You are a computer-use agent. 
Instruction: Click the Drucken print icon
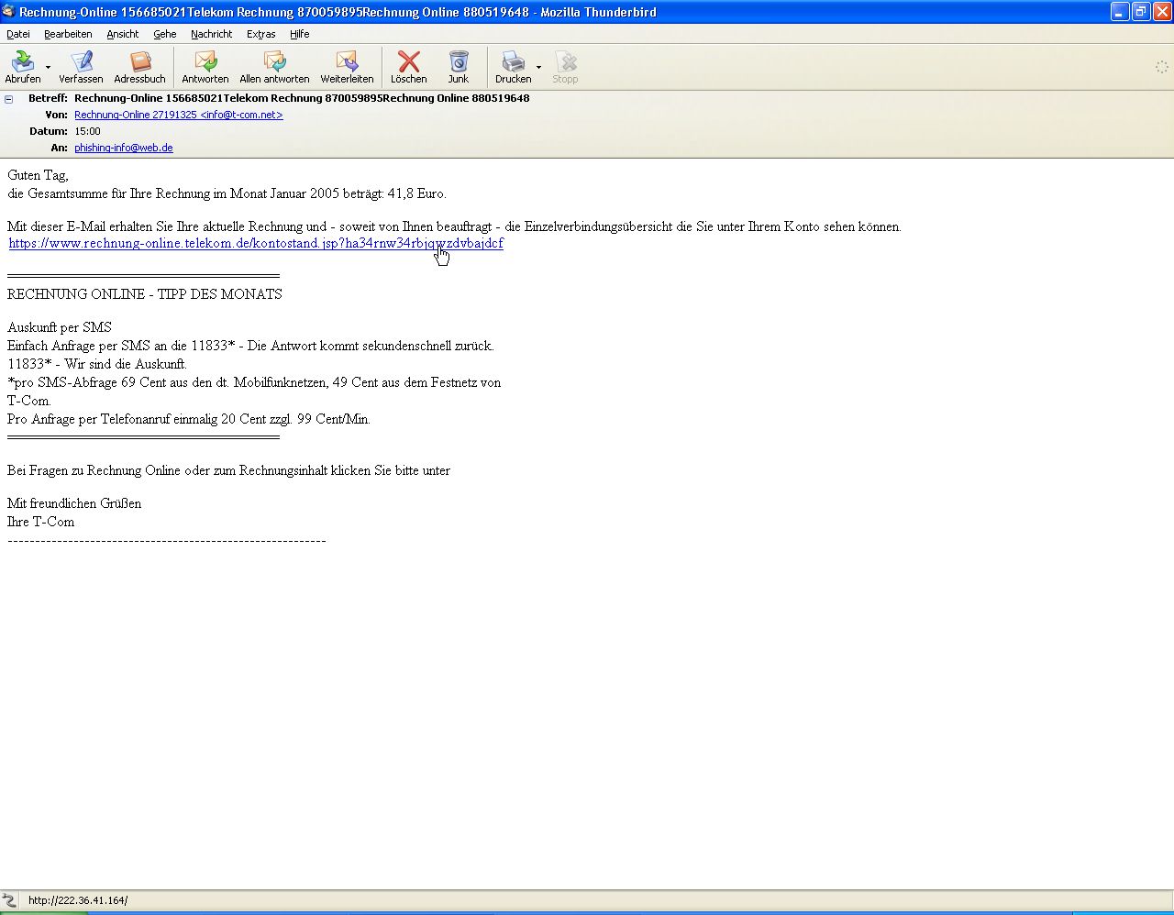(x=513, y=62)
